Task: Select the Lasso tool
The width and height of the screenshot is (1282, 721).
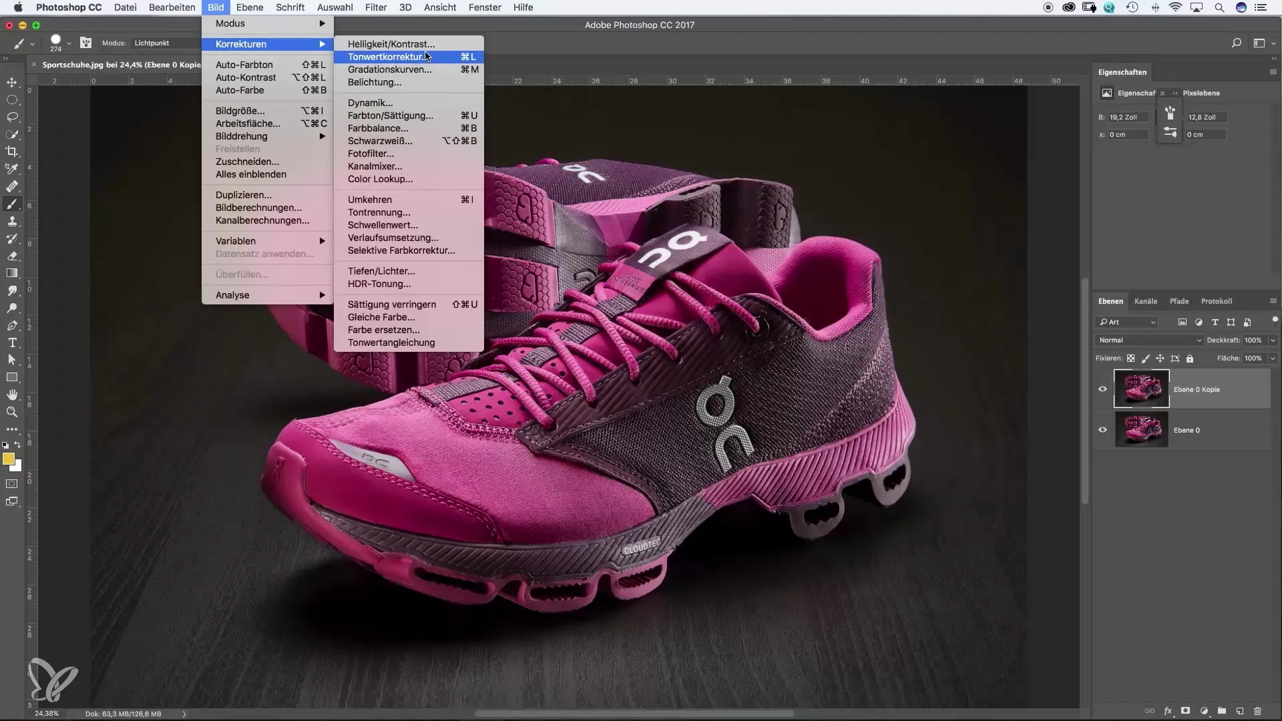Action: click(x=12, y=117)
